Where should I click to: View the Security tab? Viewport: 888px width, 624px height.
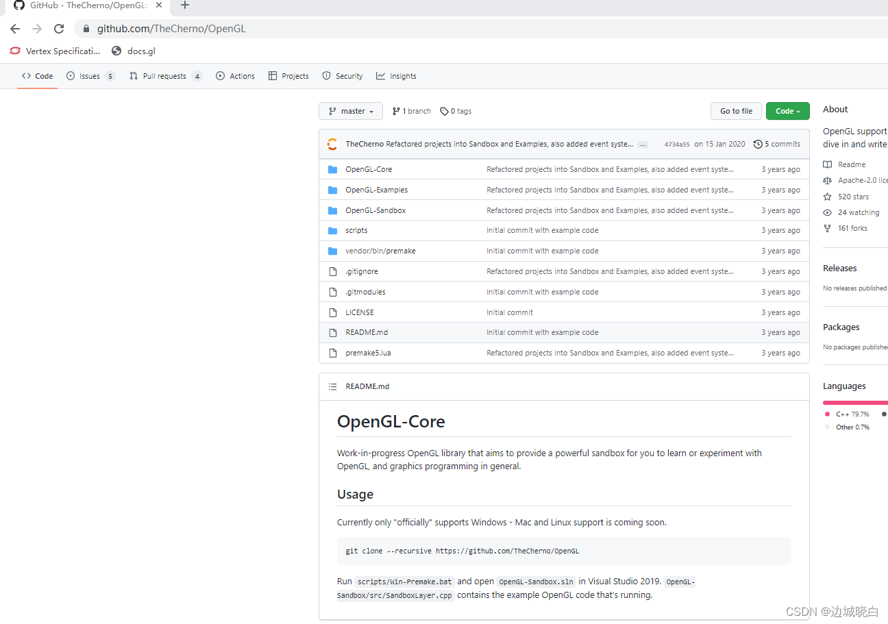[343, 76]
